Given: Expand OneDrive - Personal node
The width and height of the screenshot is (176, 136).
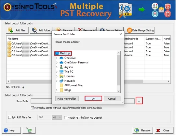Looking at the screenshot, I should pyautogui.click(x=57, y=62).
